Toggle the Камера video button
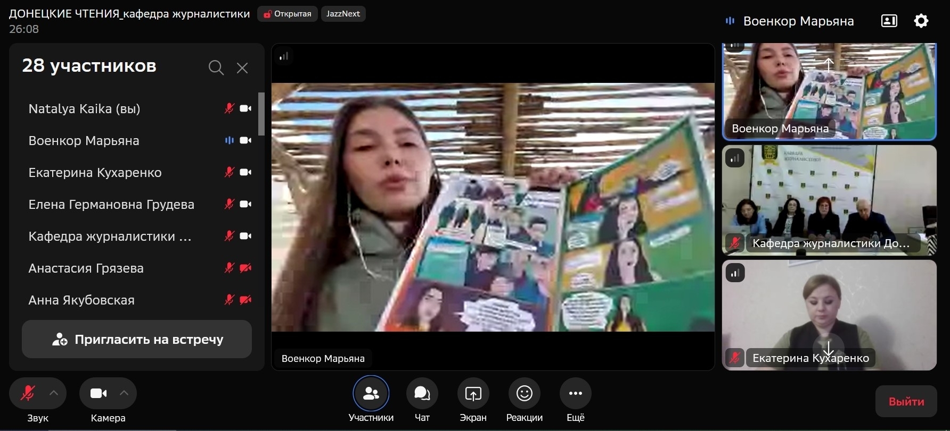950x431 pixels. (99, 394)
